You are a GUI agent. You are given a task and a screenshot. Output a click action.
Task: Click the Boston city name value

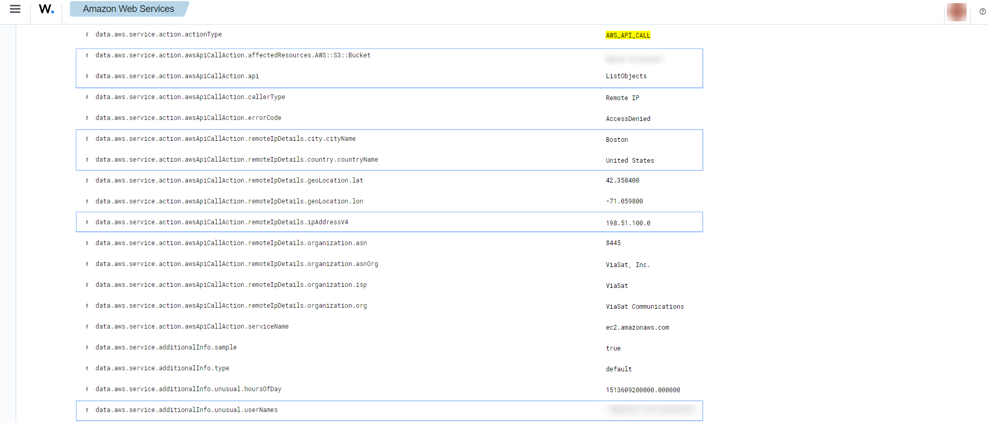[617, 140]
